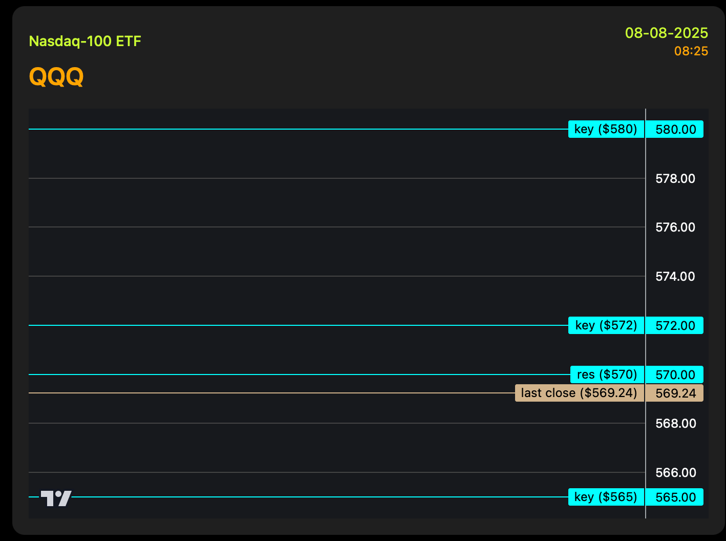Viewport: 726px width, 541px height.
Task: Select the res ($570) resistance label
Action: 607,374
